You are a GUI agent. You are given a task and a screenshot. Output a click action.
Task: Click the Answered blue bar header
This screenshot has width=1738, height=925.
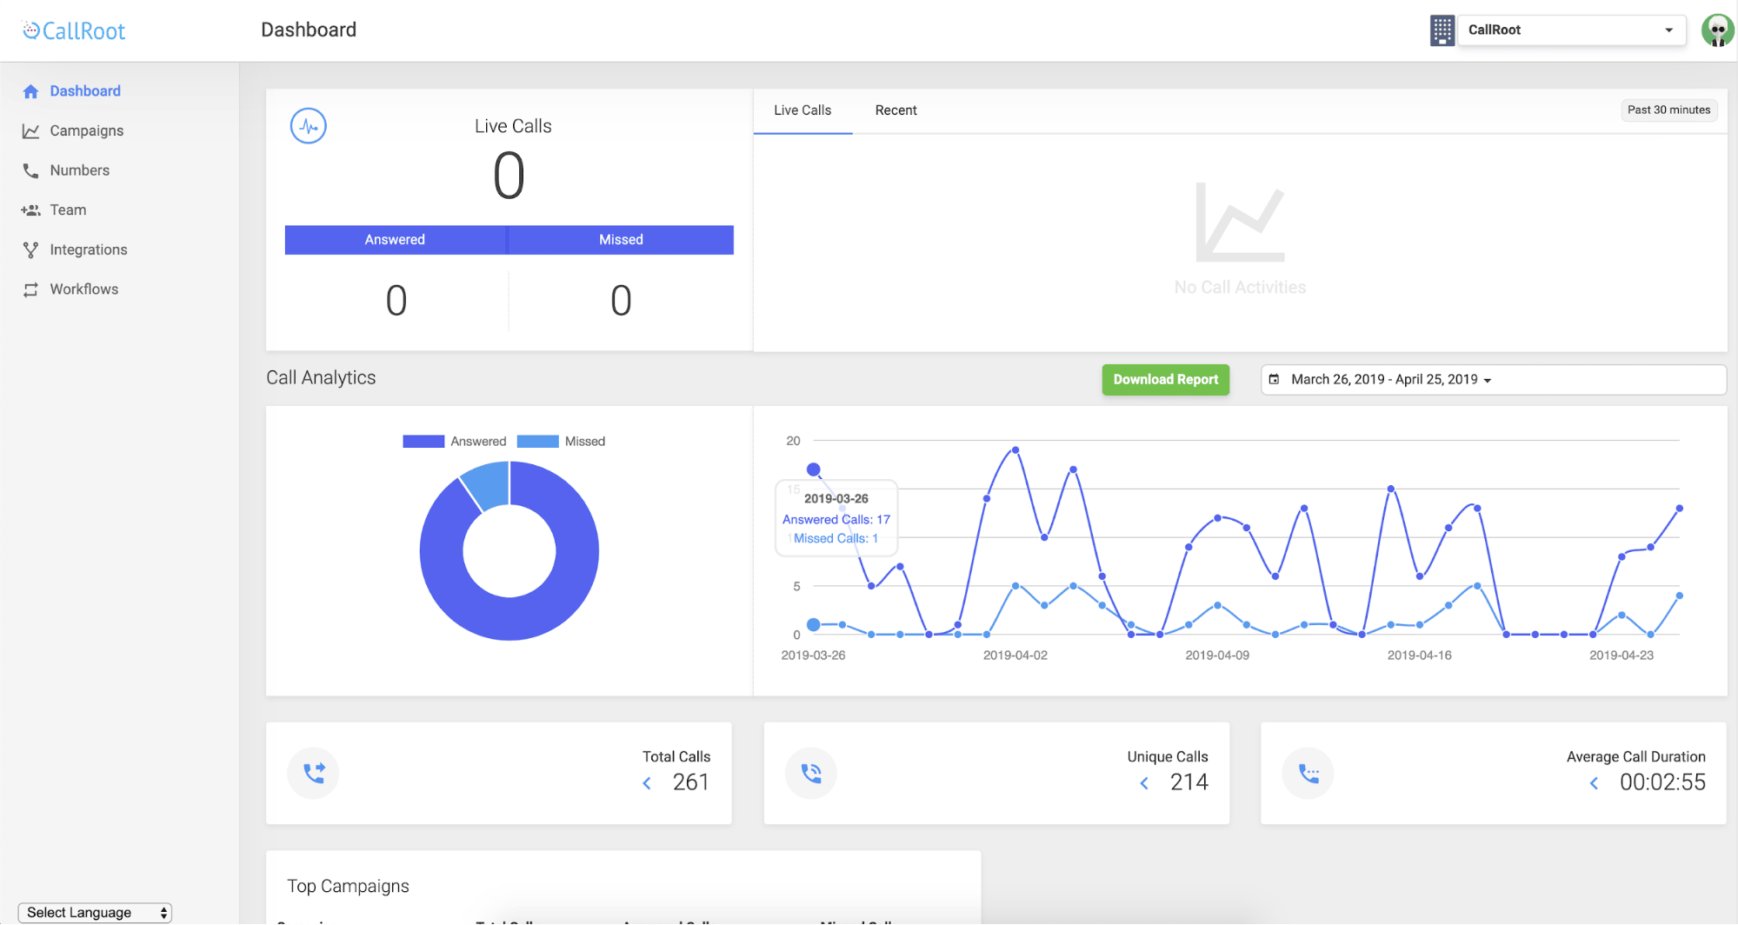tap(395, 240)
